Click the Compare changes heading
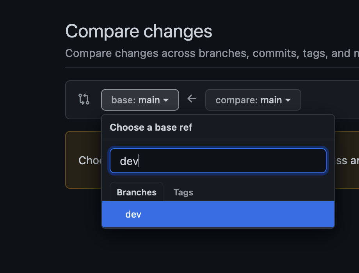Viewport: 359px width, 273px height. coord(139,31)
